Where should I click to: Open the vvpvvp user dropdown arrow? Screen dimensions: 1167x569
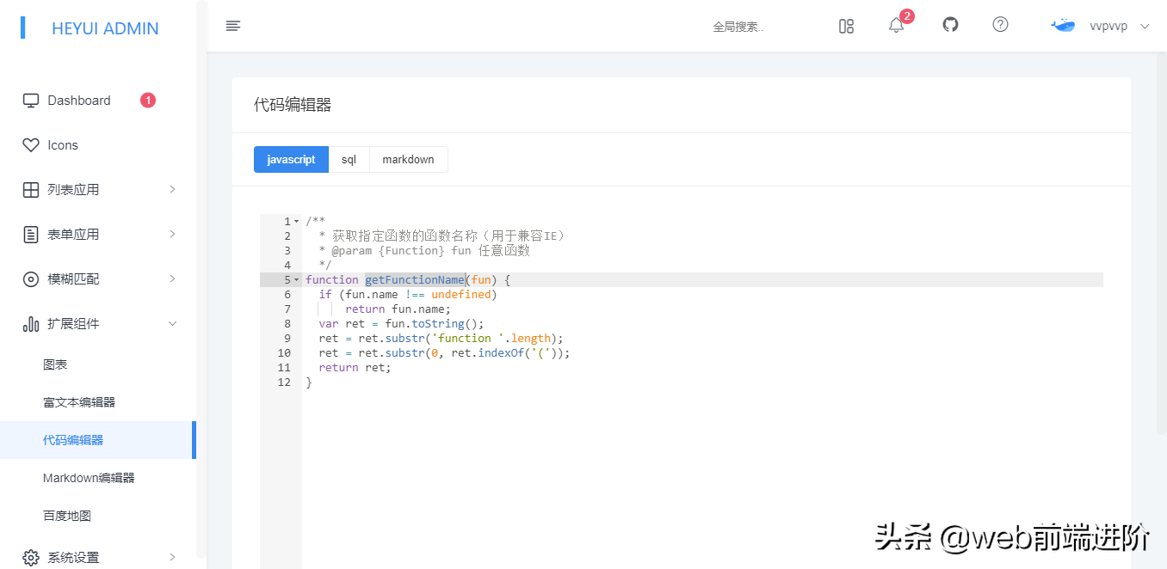1145,27
